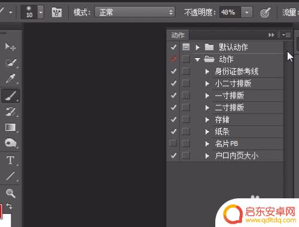Image resolution: width=299 pixels, height=227 pixels.
Task: Select the Gradient tool
Action: pyautogui.click(x=10, y=127)
